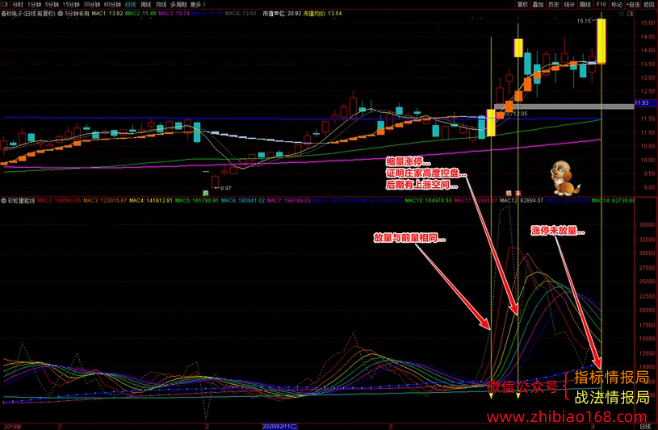Expand the main chart indicator dropdown arrow
The height and width of the screenshot is (430, 658).
coord(61,14)
